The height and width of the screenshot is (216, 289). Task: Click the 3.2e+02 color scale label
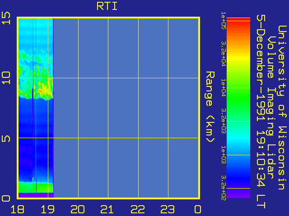224,188
